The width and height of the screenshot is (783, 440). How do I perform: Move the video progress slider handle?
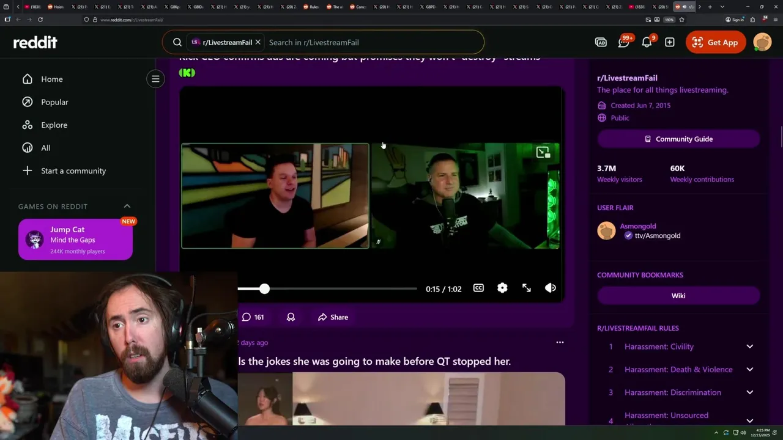[264, 288]
